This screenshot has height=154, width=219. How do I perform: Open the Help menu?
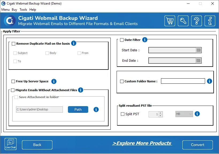click(33, 10)
